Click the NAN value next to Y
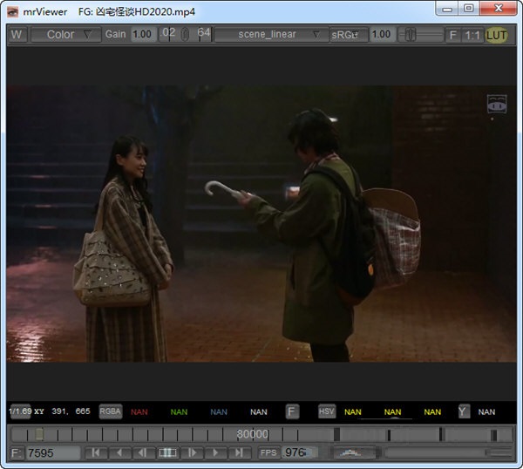The height and width of the screenshot is (469, 523). [x=486, y=412]
